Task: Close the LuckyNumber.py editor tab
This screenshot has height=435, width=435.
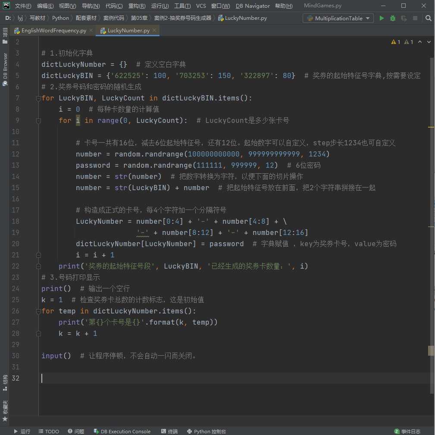Action: (x=155, y=31)
